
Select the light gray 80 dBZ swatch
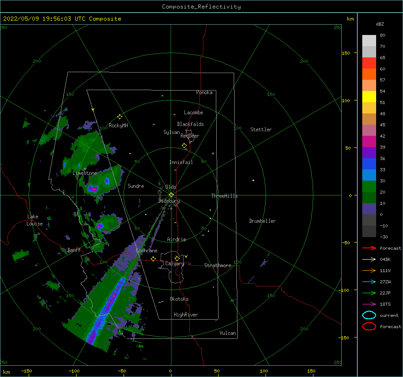coord(369,40)
